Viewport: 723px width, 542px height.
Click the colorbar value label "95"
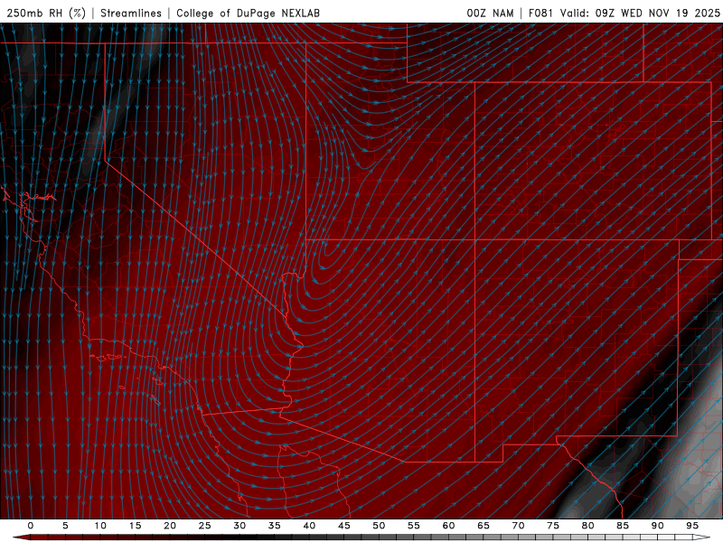coord(691,526)
